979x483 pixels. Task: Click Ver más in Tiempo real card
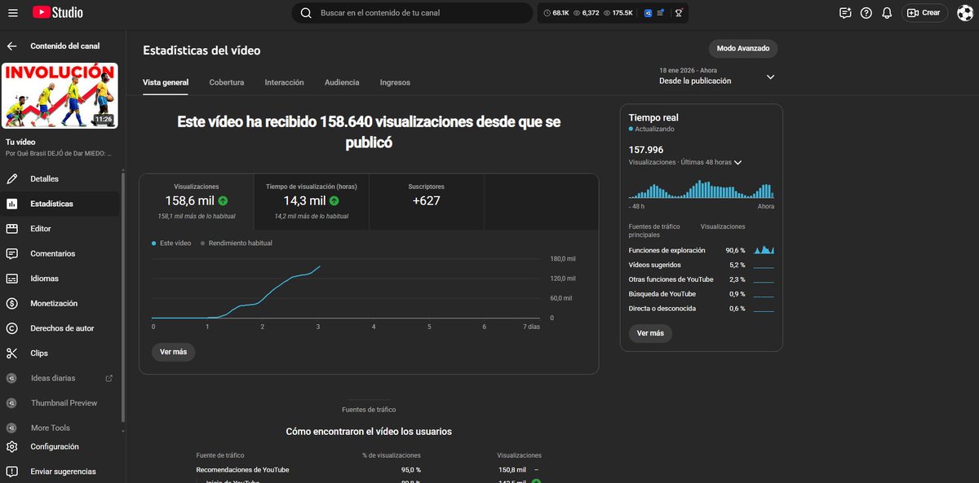point(650,333)
